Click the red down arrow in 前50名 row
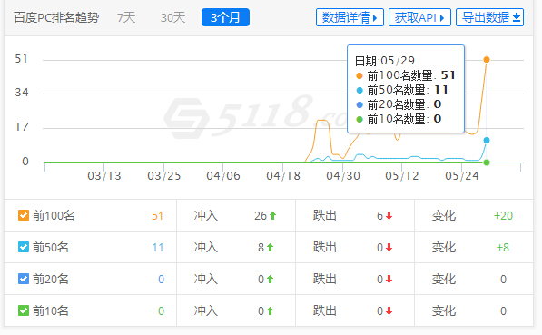Image resolution: width=542 pixels, height=335 pixels. 389,248
